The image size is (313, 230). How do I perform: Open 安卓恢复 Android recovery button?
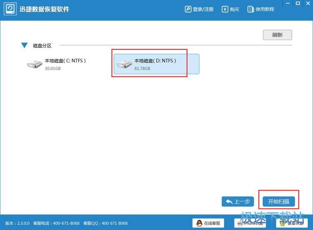pyautogui.click(x=292, y=223)
